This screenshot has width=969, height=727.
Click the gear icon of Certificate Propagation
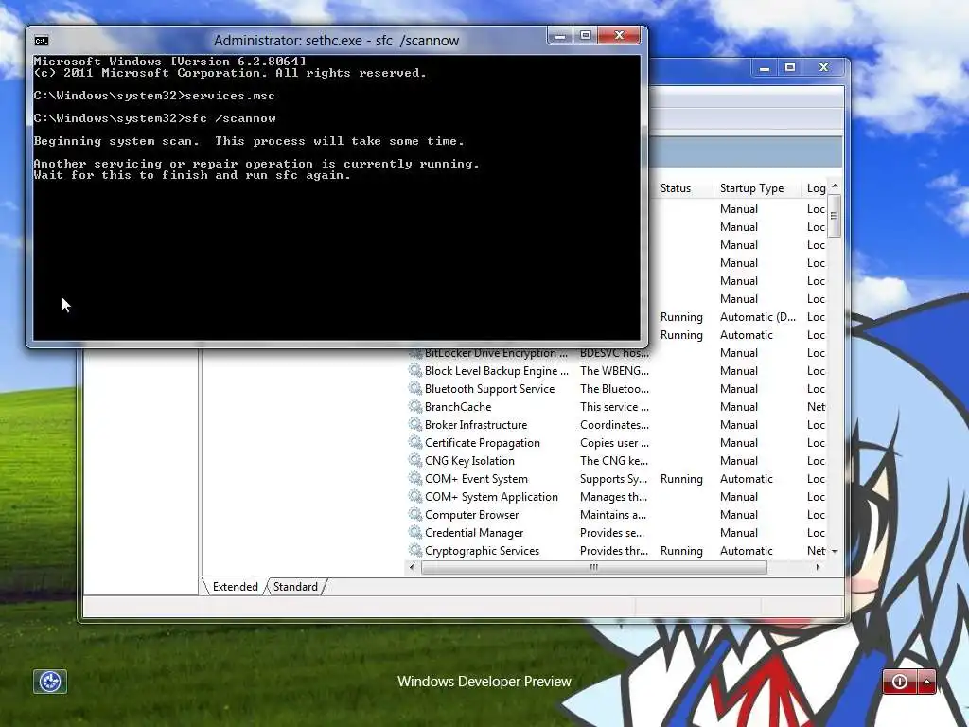click(x=415, y=442)
